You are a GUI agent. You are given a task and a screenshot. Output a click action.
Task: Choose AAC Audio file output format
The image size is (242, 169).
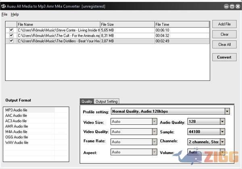tap(16, 115)
